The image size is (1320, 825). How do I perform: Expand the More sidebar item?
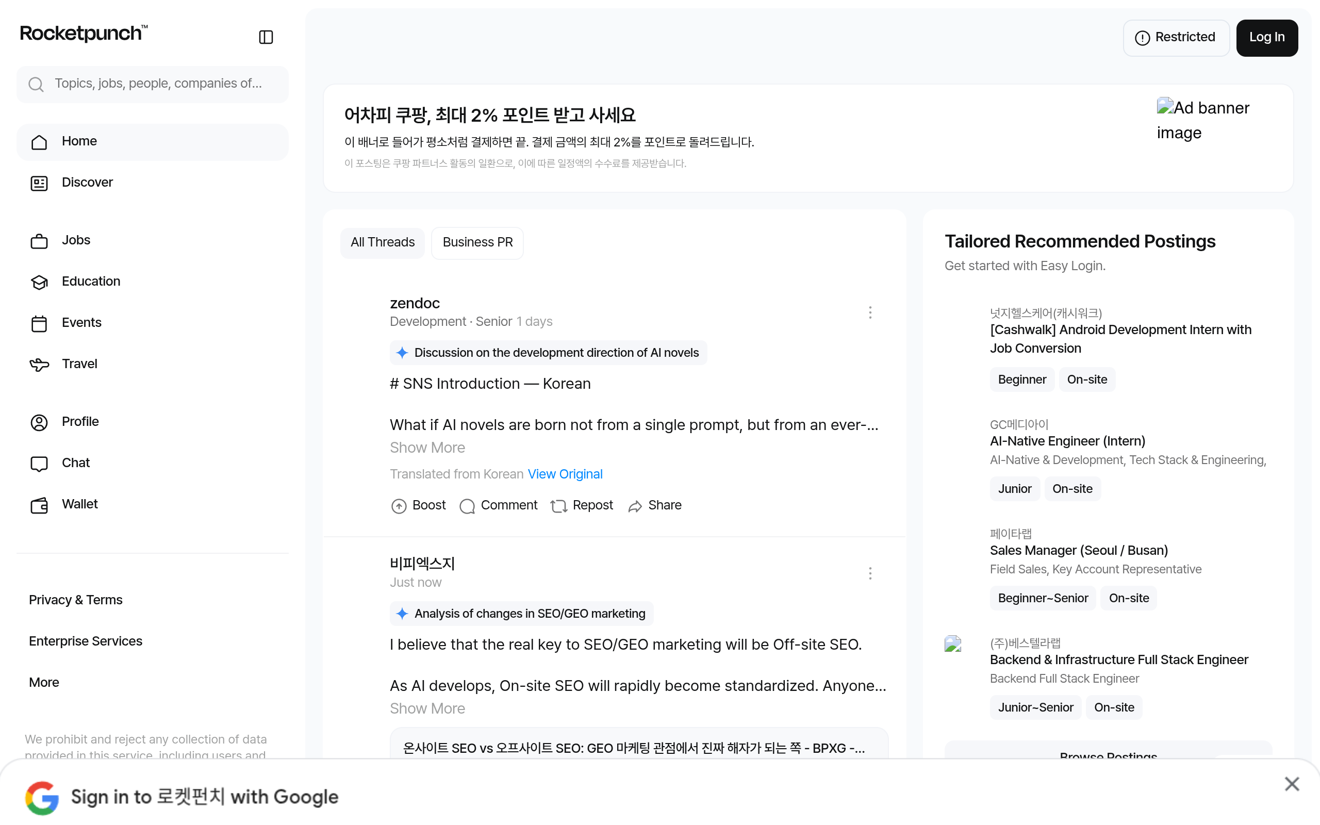click(44, 683)
